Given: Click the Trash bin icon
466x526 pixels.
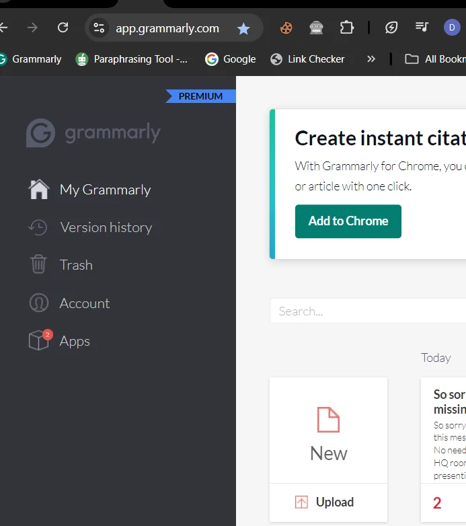Looking at the screenshot, I should 38,264.
